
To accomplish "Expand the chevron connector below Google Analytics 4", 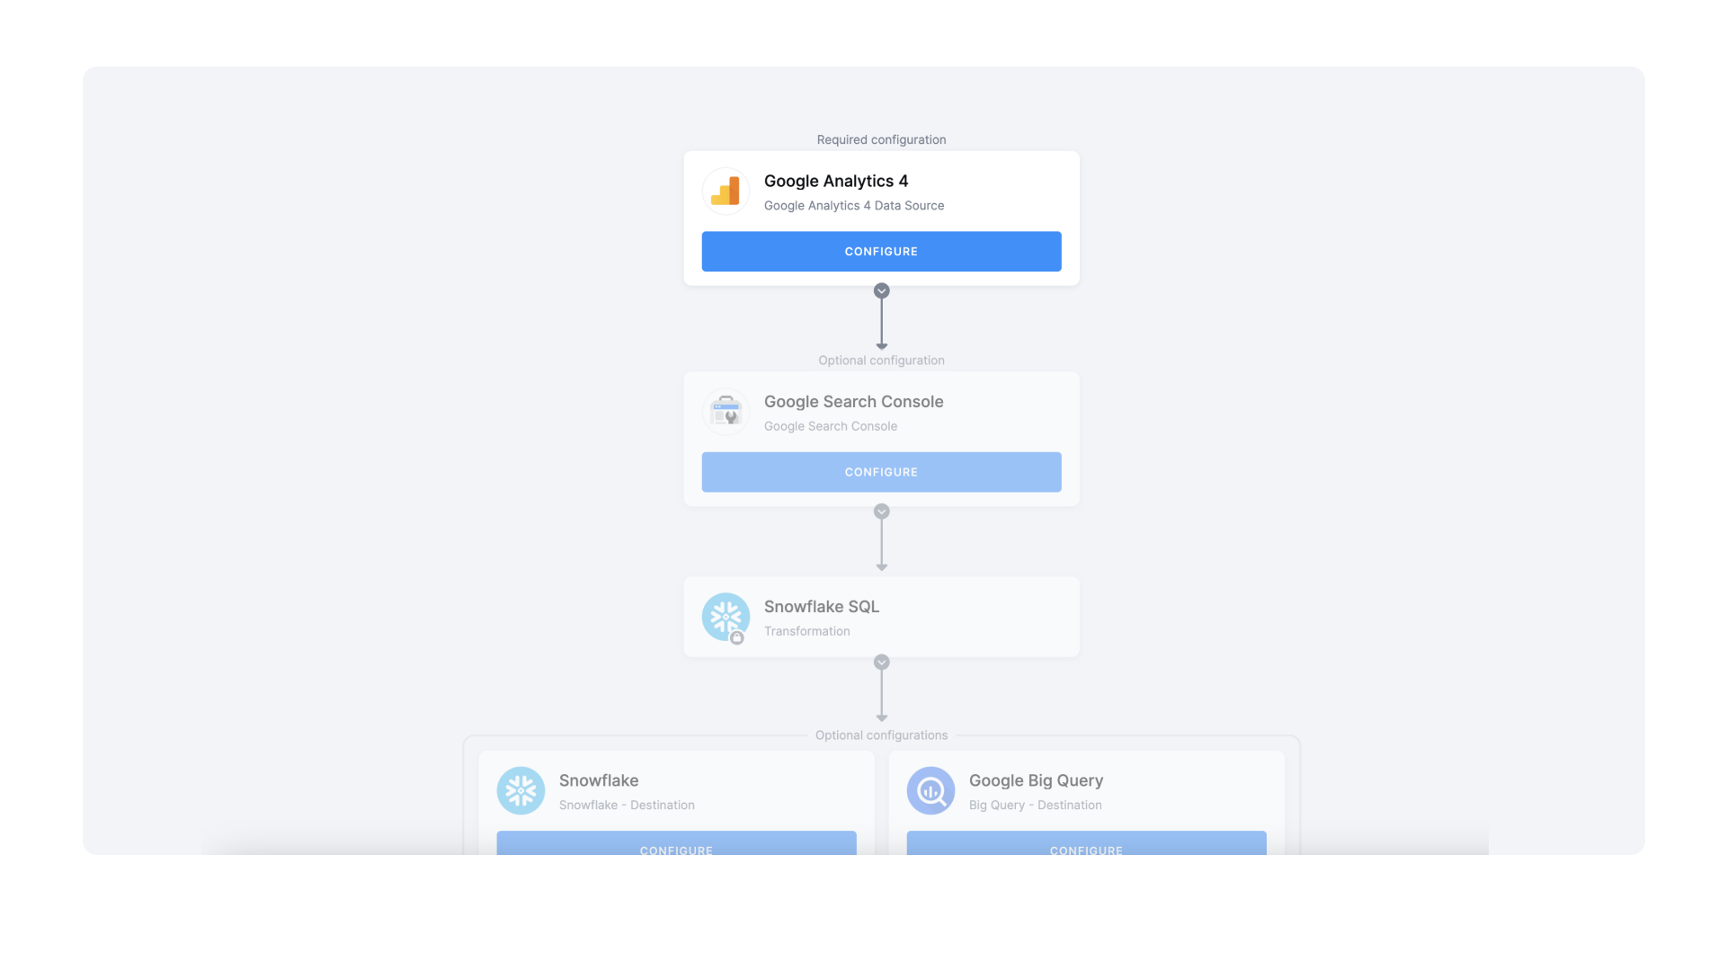I will [881, 290].
